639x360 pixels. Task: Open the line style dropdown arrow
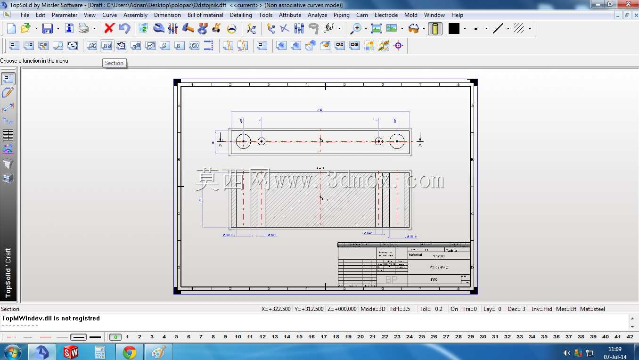[508, 29]
